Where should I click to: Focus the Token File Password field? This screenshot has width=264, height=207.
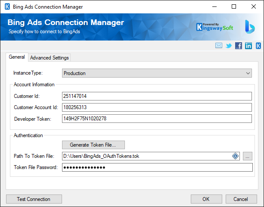[x=157, y=167]
